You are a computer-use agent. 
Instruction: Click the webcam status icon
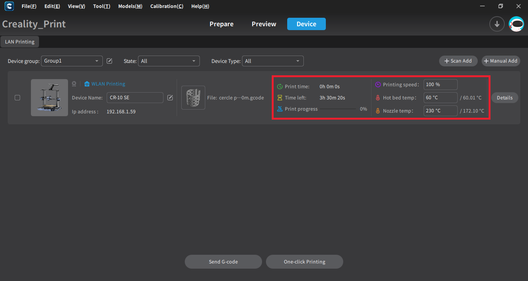pos(74,84)
